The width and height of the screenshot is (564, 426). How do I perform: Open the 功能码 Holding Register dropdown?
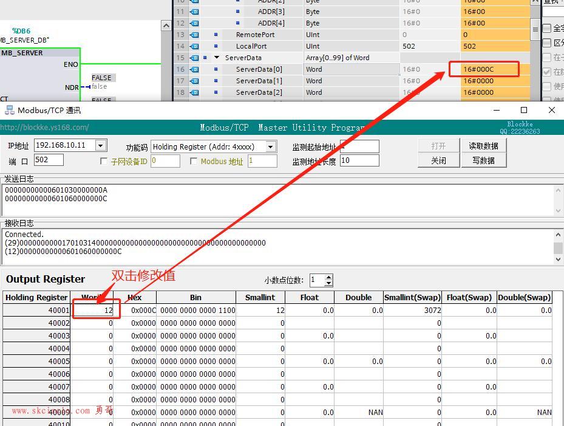tap(271, 146)
